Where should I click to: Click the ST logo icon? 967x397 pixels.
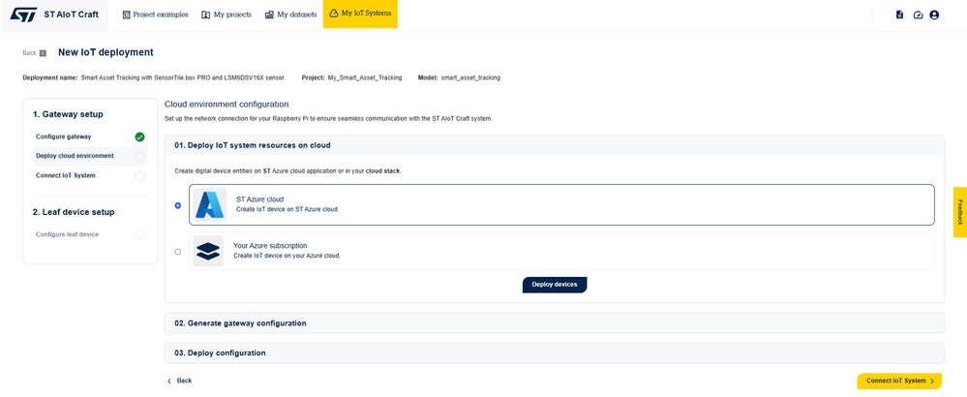pos(23,15)
